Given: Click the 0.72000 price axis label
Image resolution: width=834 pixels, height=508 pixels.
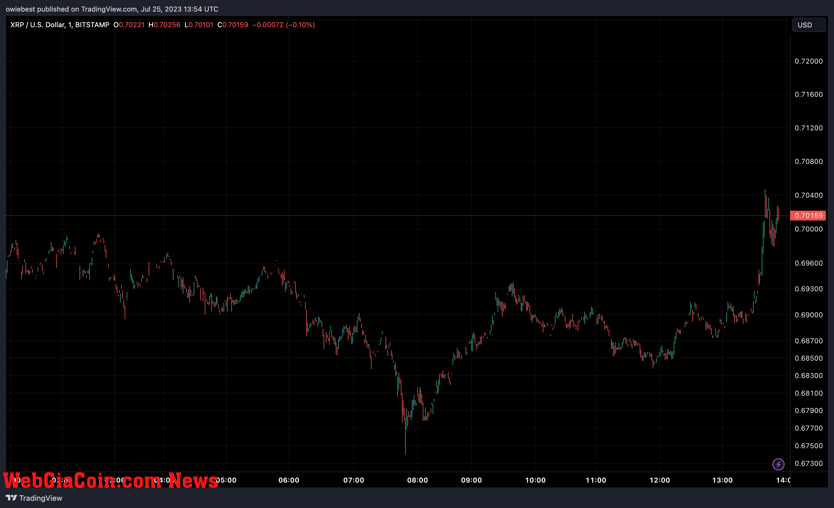Looking at the screenshot, I should click(x=809, y=61).
